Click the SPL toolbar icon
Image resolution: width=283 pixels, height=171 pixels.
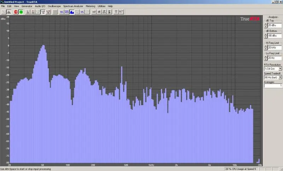[x=82, y=12]
